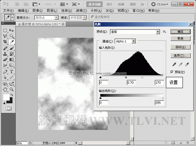Switch to the 基本功能 workspace
196x146 pixels.
(x=95, y=4)
